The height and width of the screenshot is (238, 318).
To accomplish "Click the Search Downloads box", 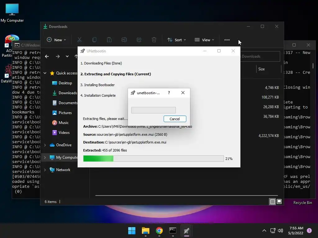I will click(x=260, y=56).
